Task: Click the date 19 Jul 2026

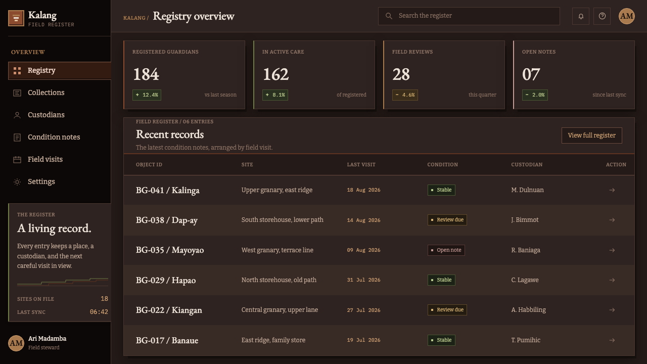Action: [364, 340]
